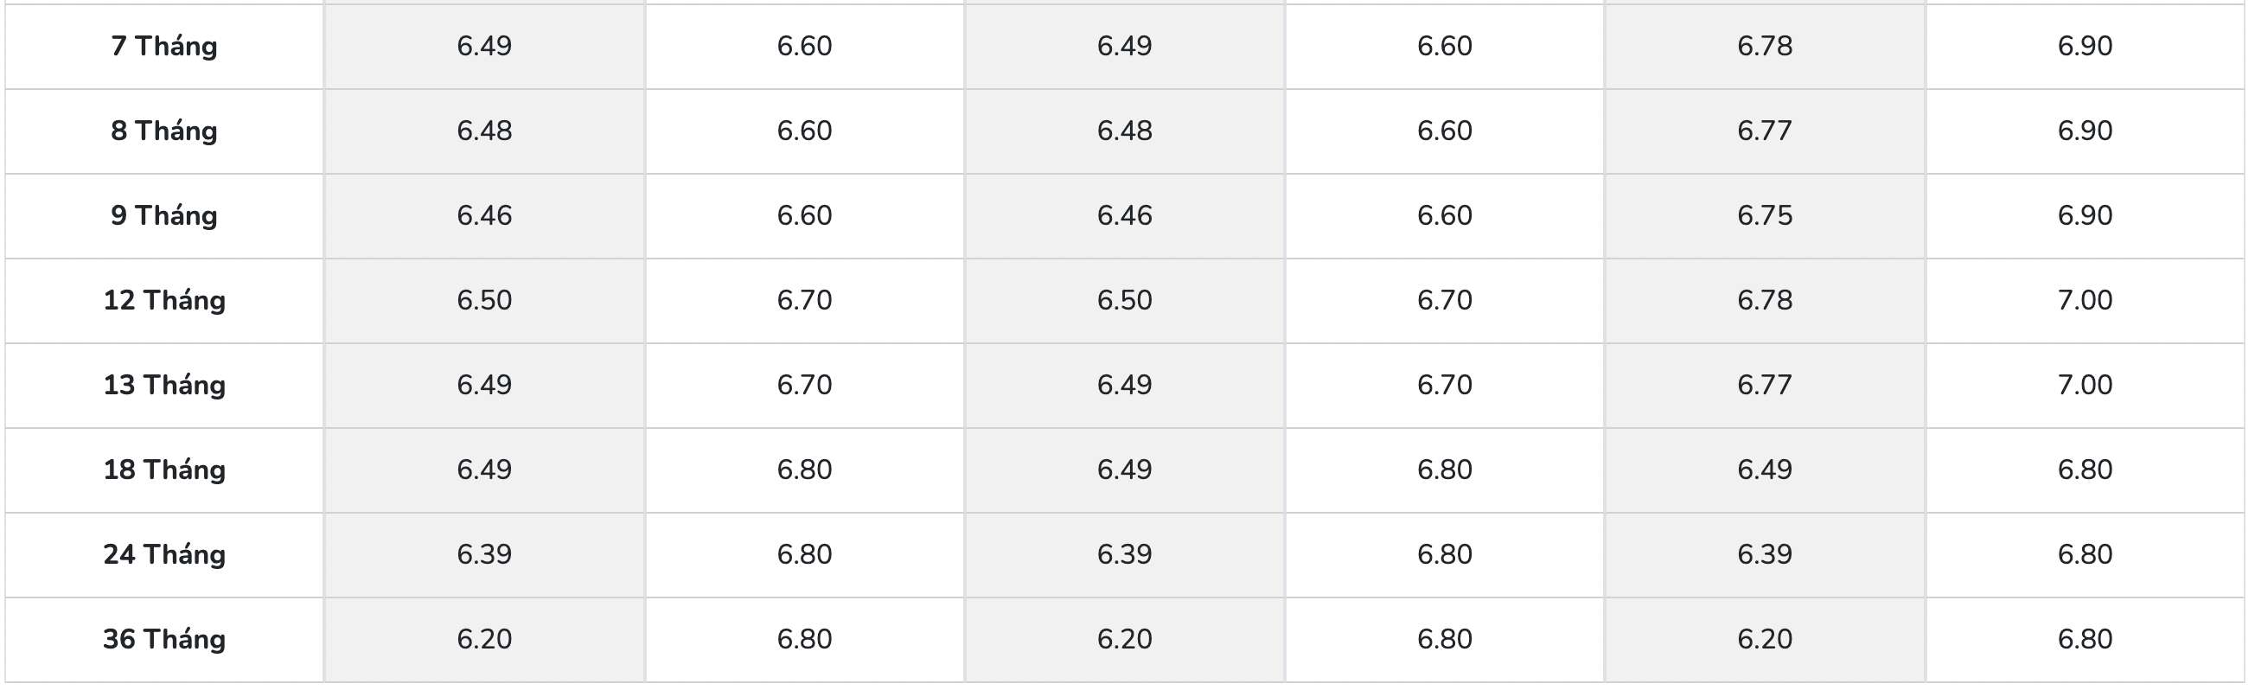This screenshot has height=690, width=2255.
Task: Click the 6.75 value in 9 Tháng row
Action: 1765,215
